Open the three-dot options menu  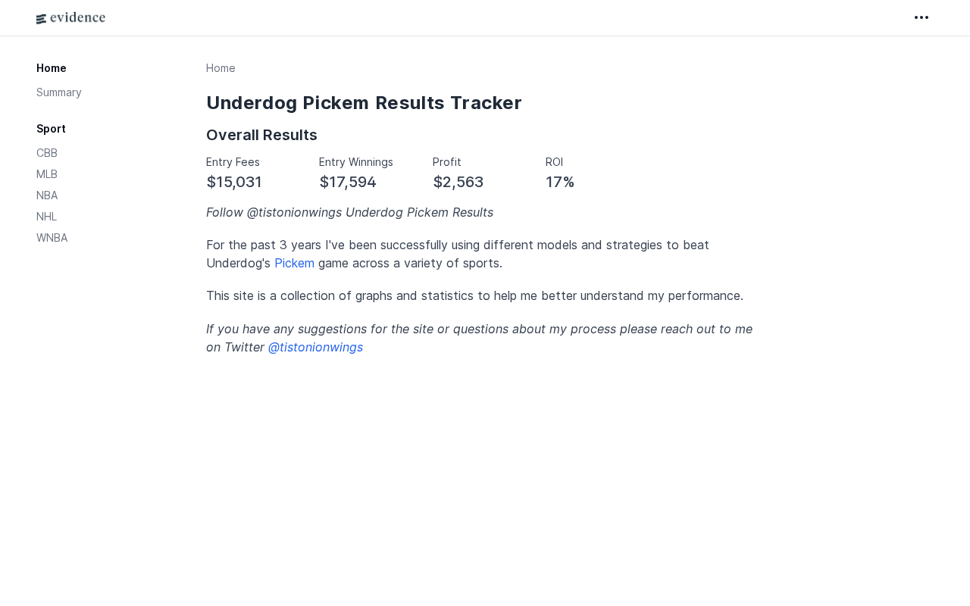(921, 17)
